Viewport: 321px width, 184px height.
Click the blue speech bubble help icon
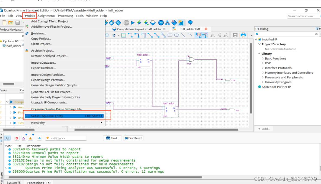pos(190,22)
